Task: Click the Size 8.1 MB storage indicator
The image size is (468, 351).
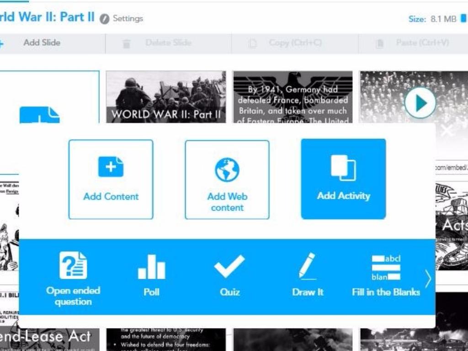Action: click(x=432, y=19)
